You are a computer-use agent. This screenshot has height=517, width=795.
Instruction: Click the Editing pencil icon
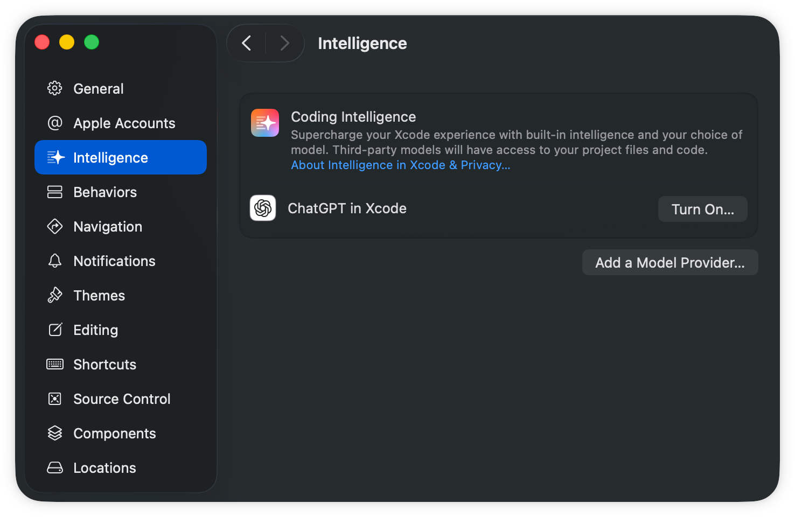54,330
